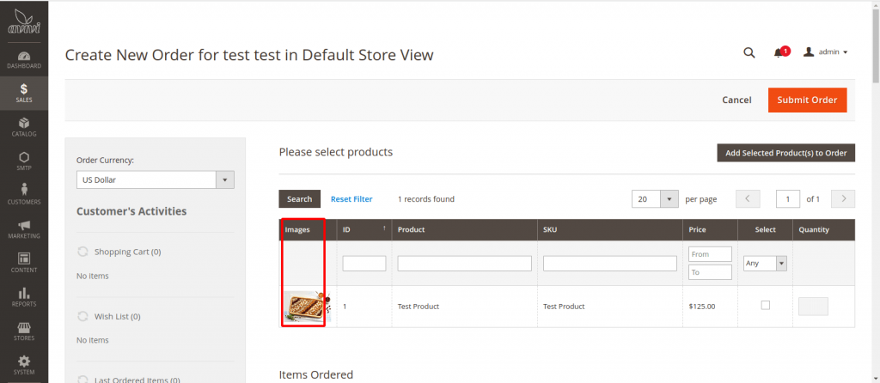This screenshot has width=880, height=383.
Task: Open the notifications bell icon
Action: click(x=778, y=53)
